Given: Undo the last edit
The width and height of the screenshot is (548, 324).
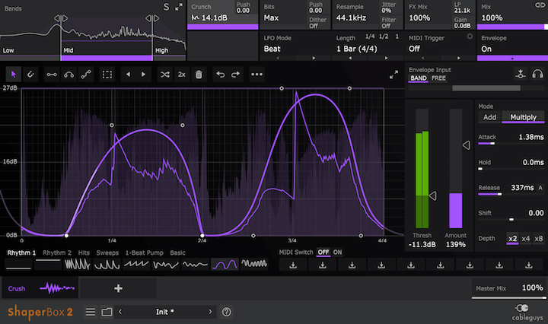Looking at the screenshot, I should [220, 75].
